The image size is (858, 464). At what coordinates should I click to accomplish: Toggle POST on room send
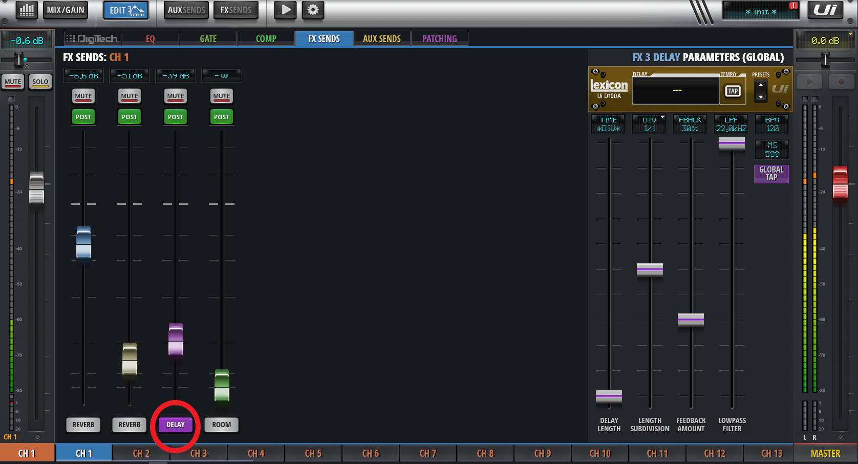click(x=222, y=117)
